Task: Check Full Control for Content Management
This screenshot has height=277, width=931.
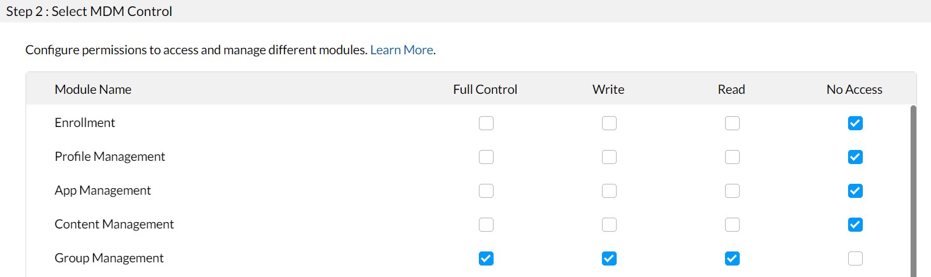Action: (486, 225)
